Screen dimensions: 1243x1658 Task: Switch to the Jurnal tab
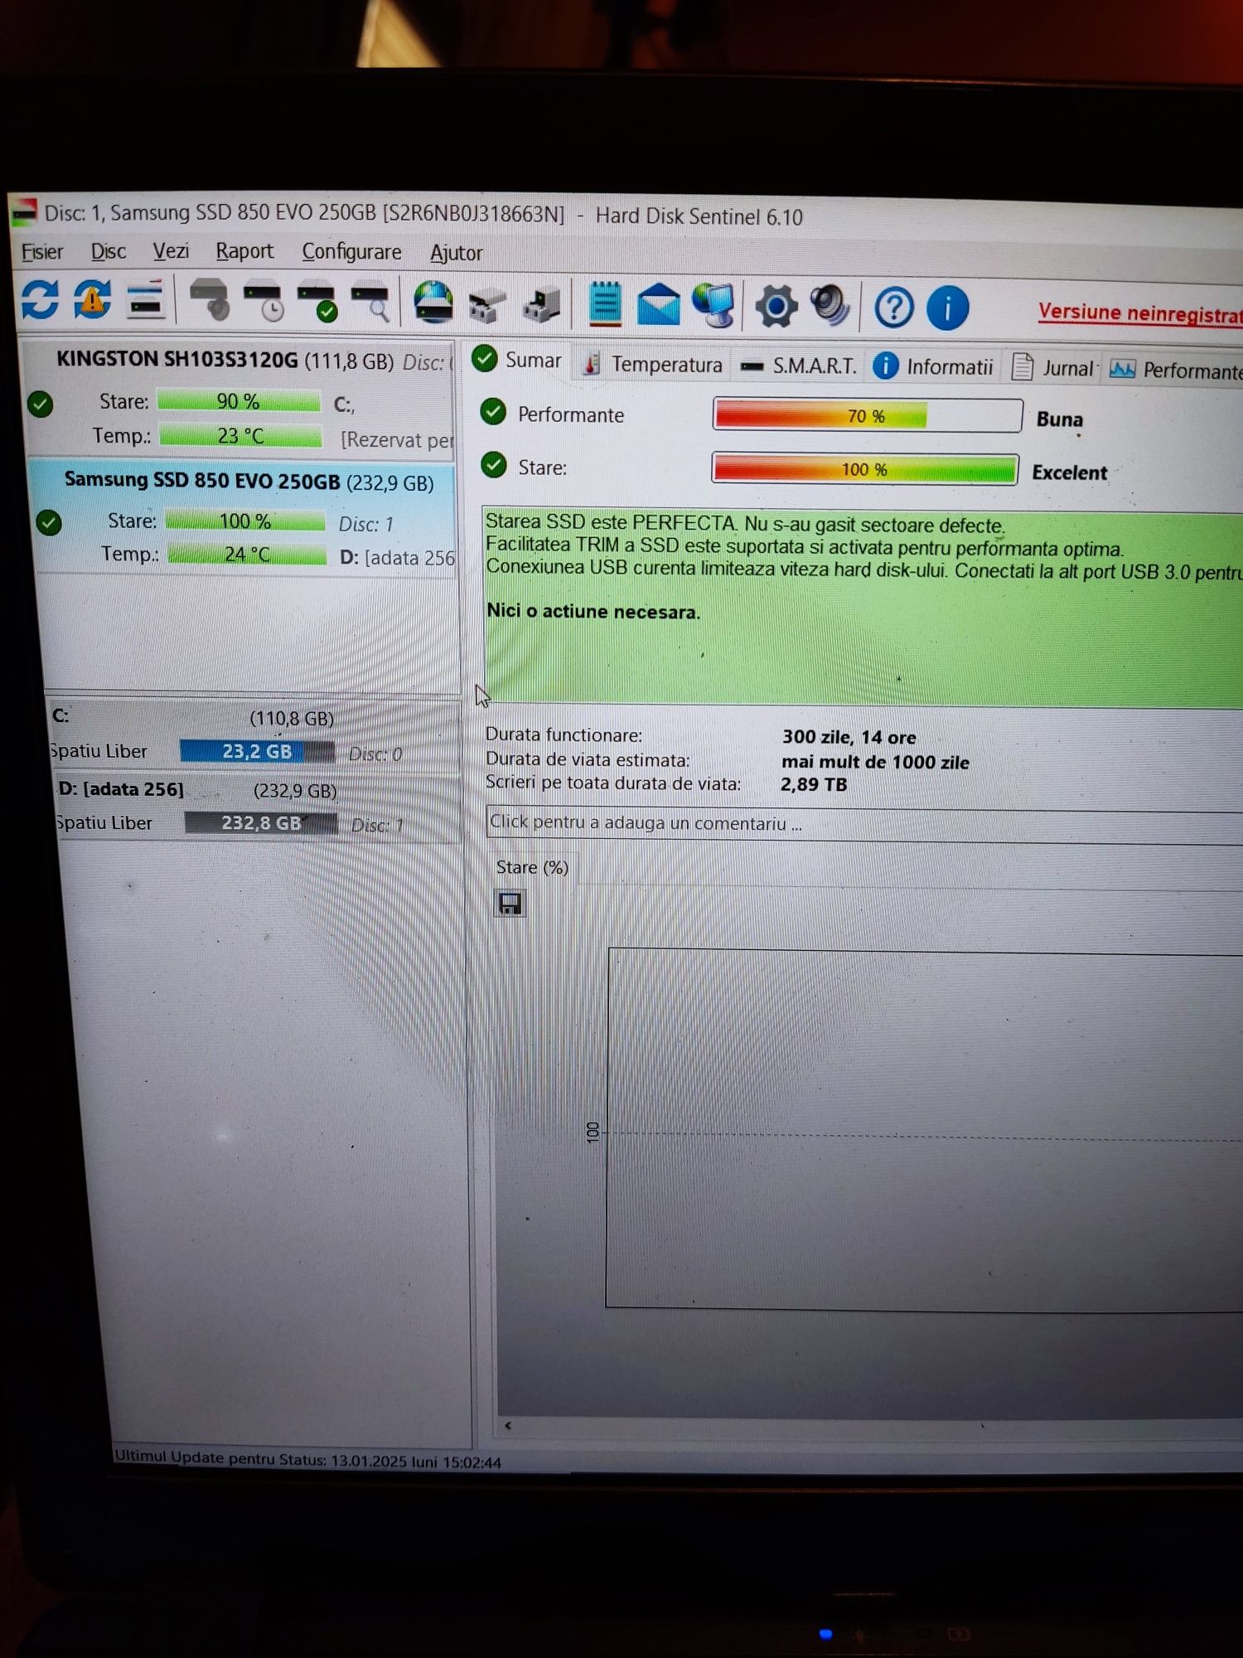[x=1054, y=368]
